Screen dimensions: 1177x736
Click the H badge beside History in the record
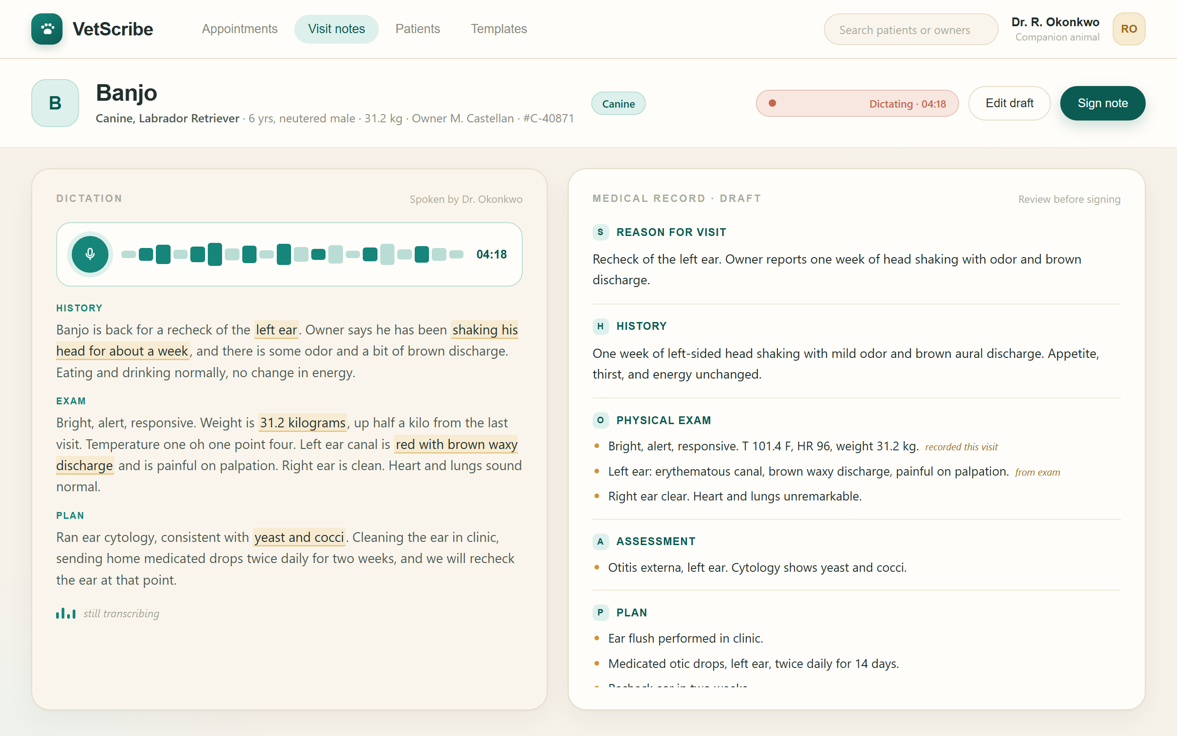tap(600, 326)
